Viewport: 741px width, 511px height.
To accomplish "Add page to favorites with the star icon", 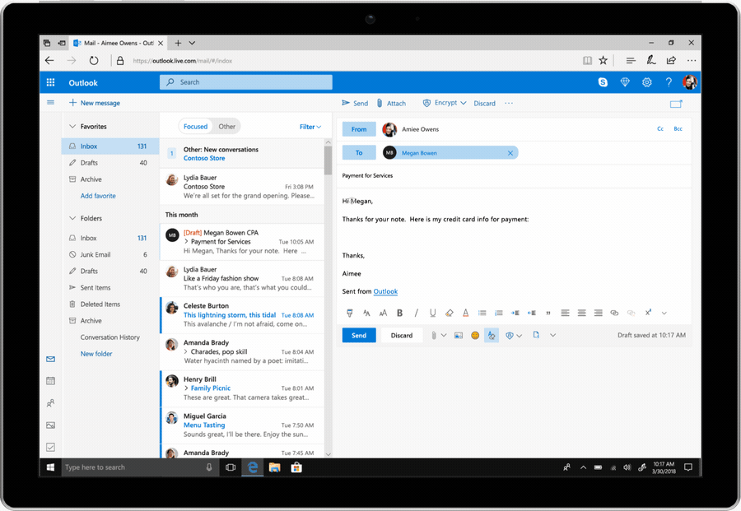I will [x=604, y=60].
